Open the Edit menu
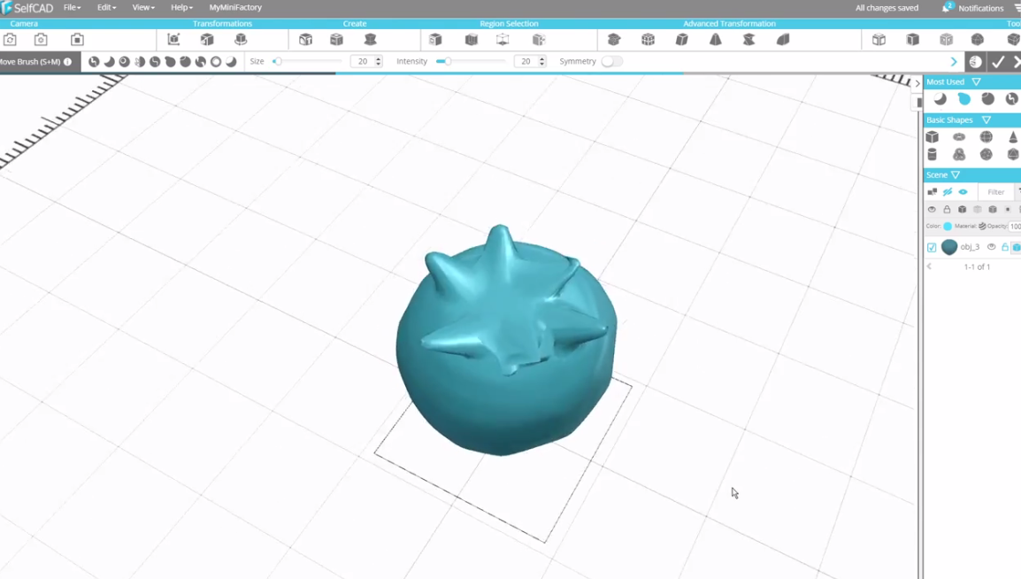 [106, 7]
